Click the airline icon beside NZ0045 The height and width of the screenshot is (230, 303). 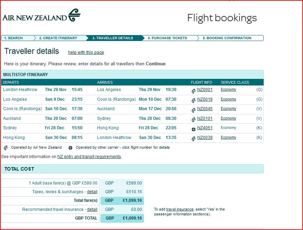(x=193, y=110)
